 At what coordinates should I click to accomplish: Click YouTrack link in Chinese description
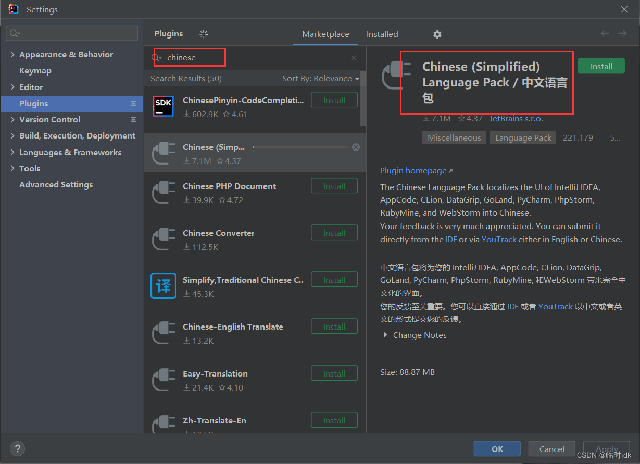(556, 307)
